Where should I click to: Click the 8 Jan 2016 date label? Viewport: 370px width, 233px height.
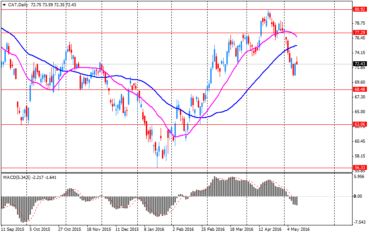(x=154, y=229)
